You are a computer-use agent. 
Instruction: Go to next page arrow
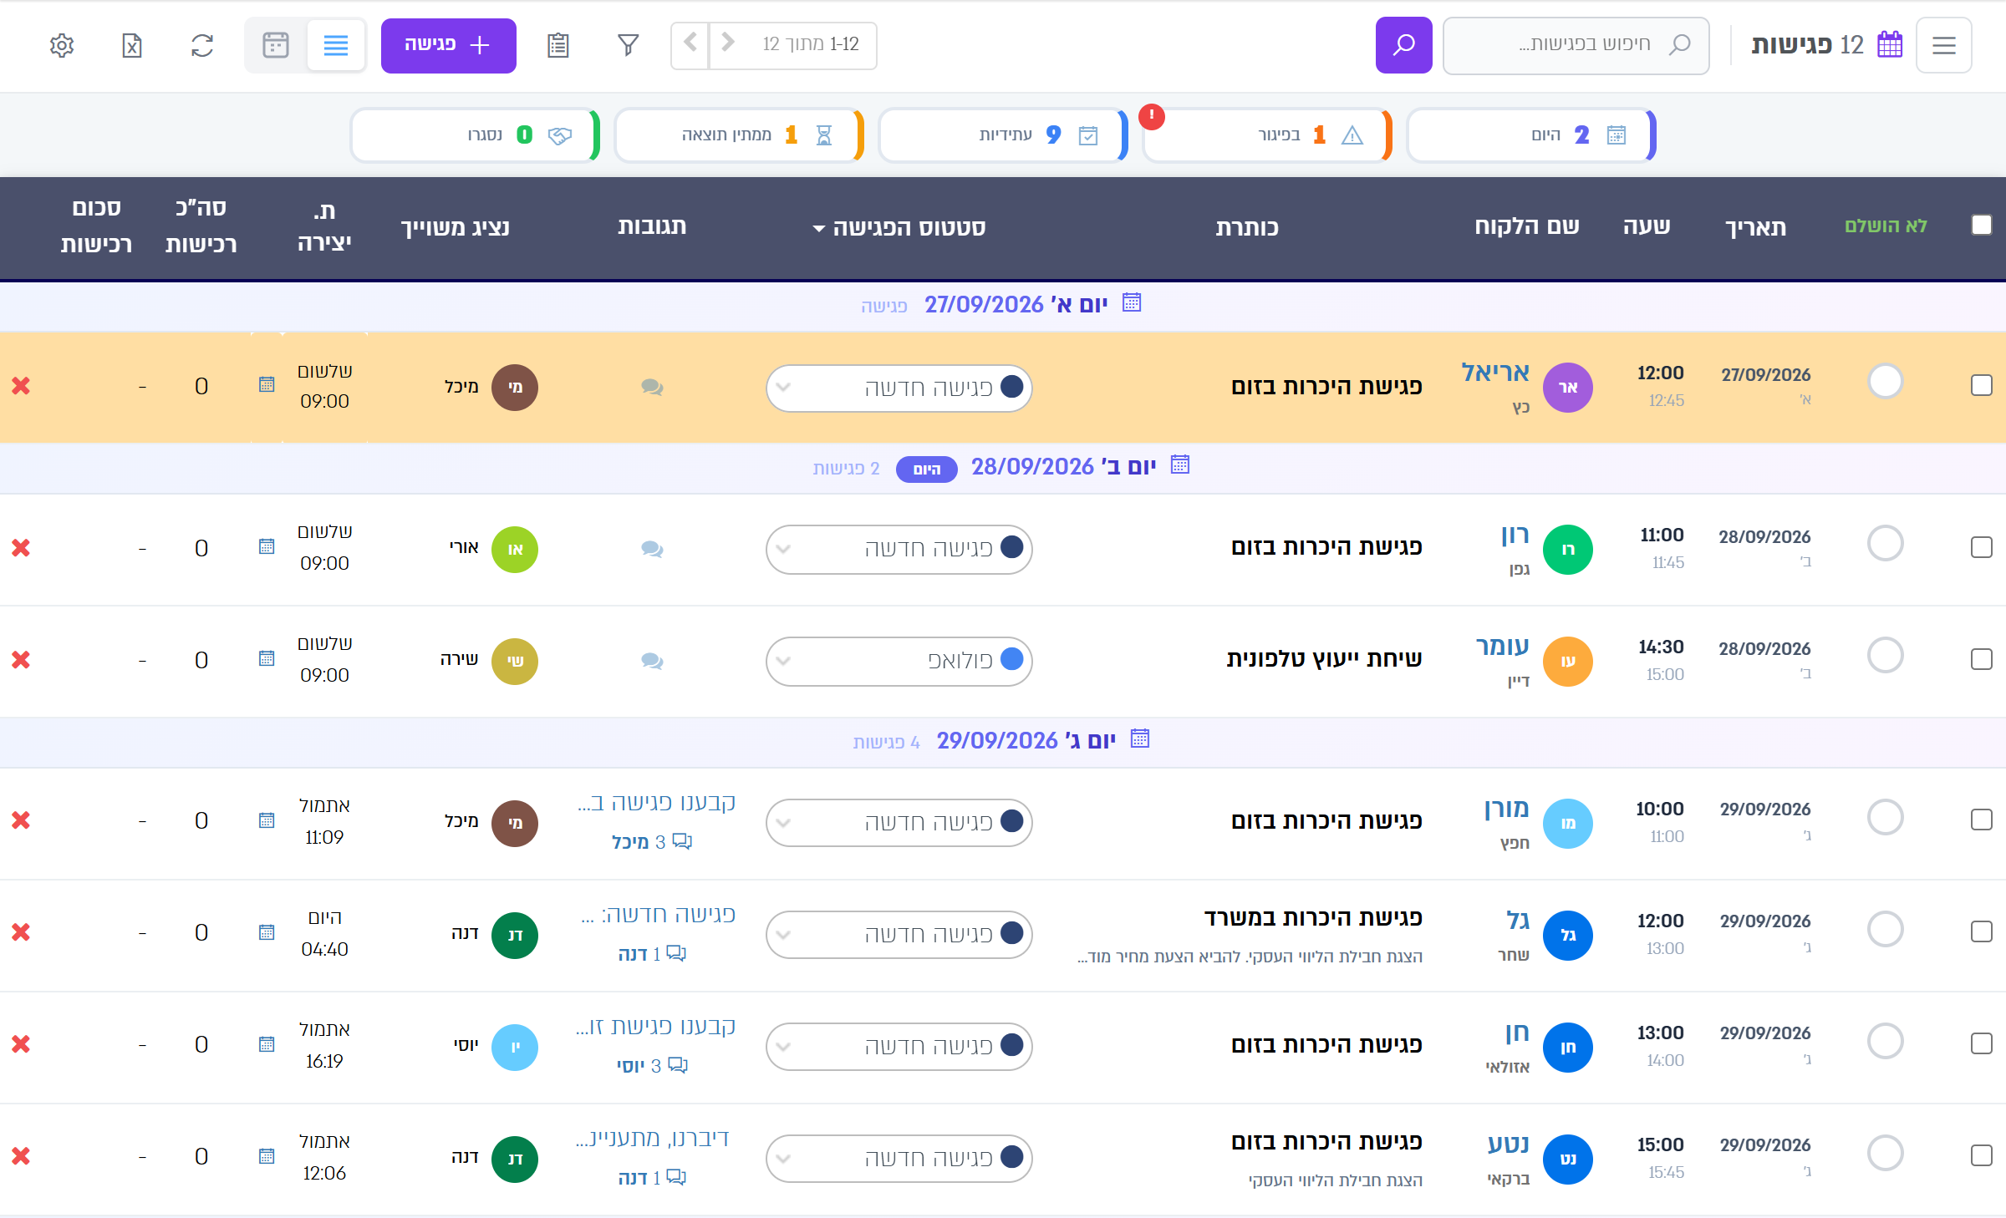click(690, 42)
